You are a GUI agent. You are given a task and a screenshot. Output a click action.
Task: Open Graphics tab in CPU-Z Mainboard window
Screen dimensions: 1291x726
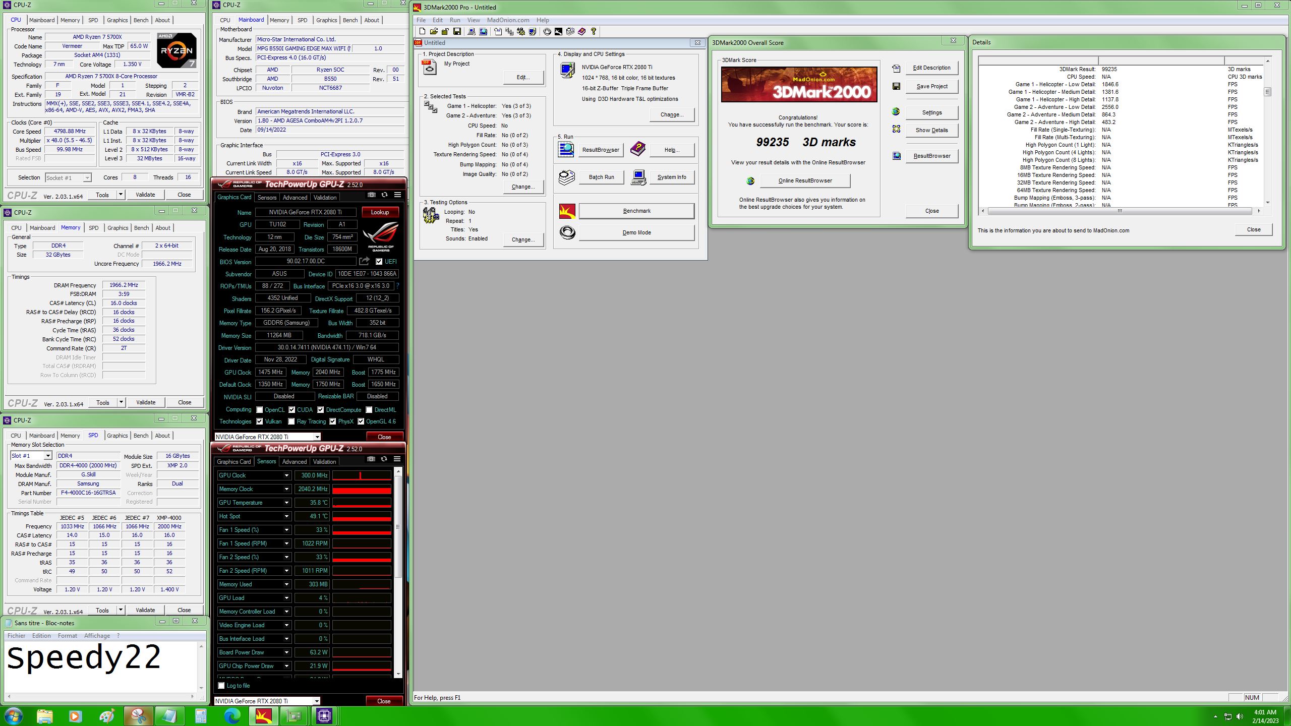pyautogui.click(x=327, y=20)
